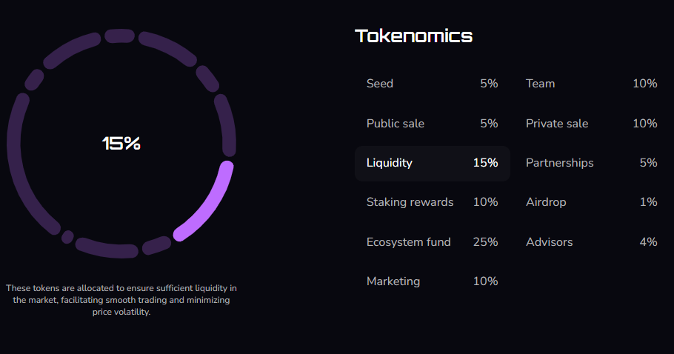
Task: Select the Seed allocation row
Action: 432,84
